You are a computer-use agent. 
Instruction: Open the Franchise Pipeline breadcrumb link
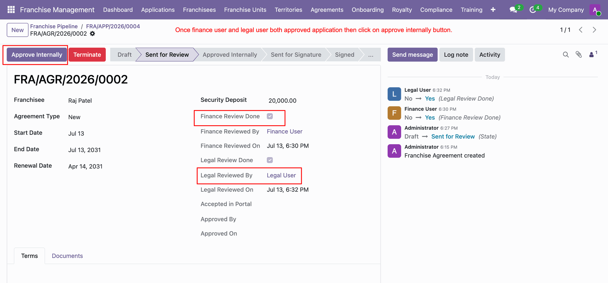point(54,26)
